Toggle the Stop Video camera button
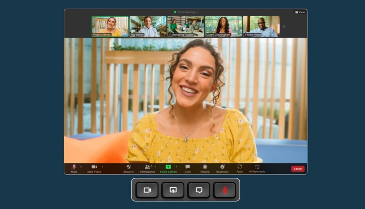 point(94,168)
